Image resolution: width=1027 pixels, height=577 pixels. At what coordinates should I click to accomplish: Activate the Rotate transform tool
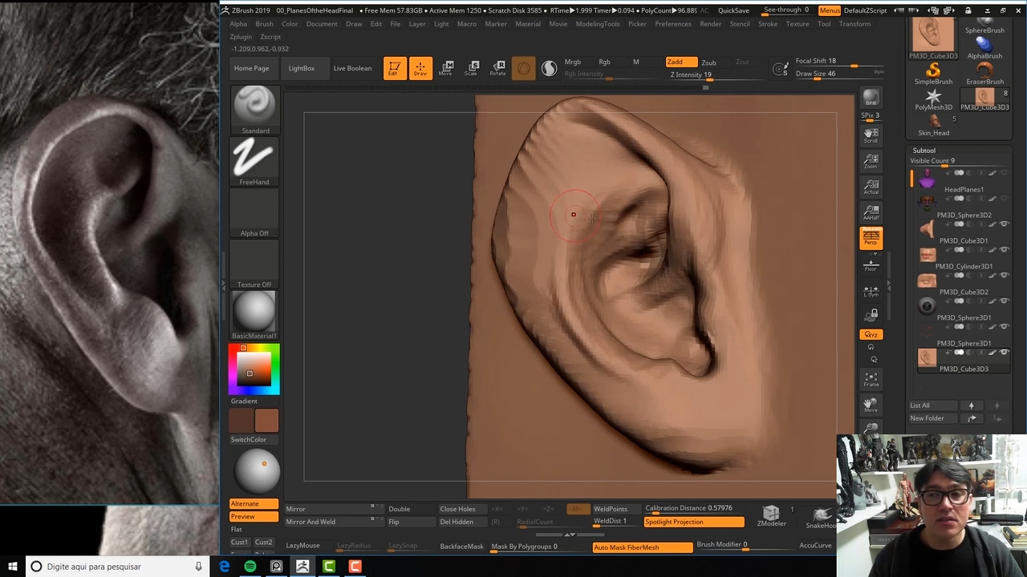pos(498,68)
